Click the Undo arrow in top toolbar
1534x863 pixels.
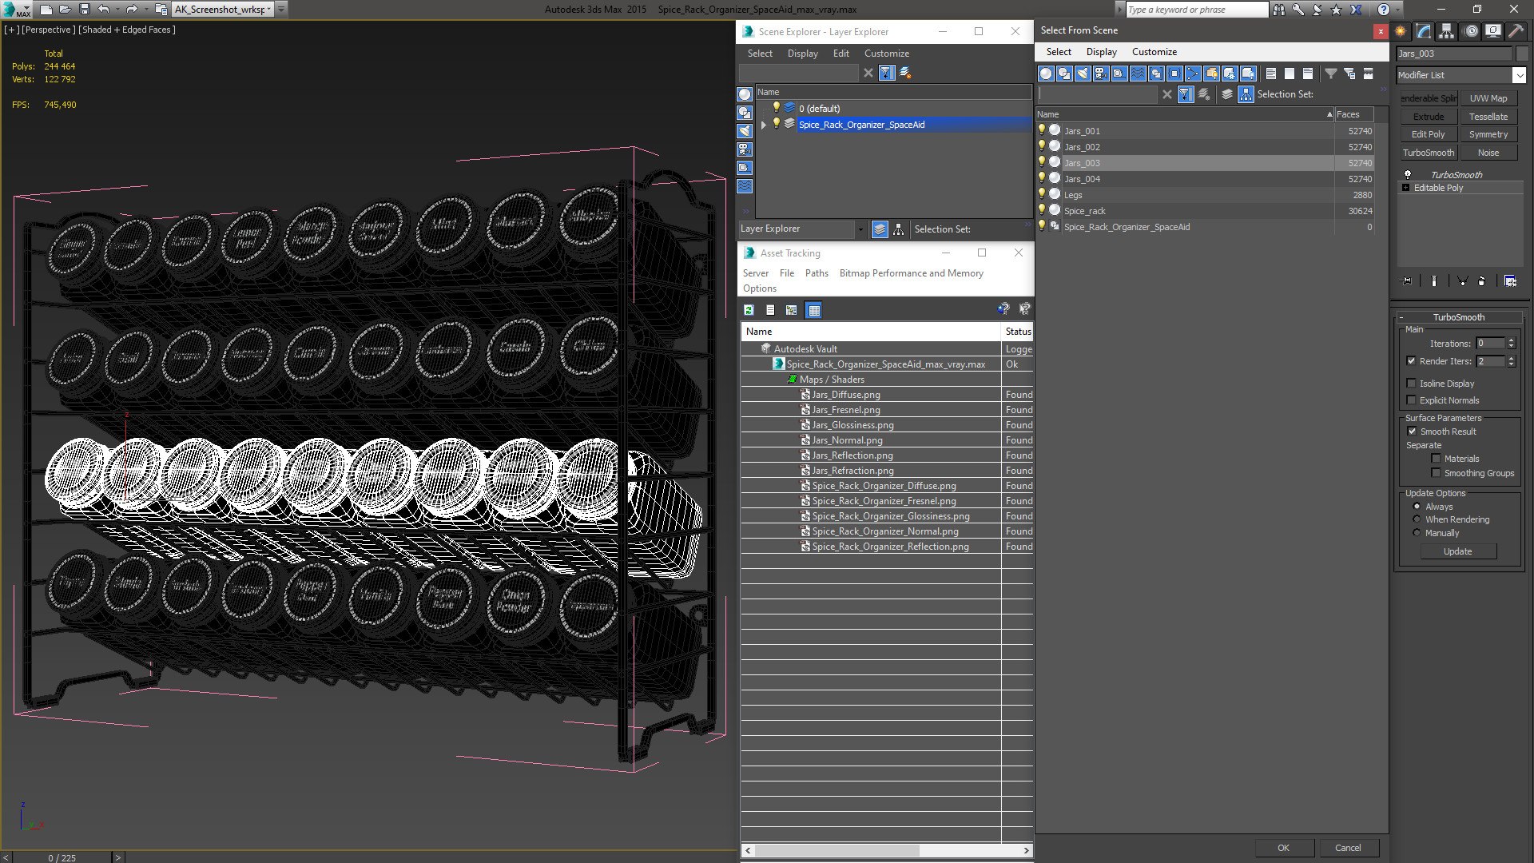104,10
